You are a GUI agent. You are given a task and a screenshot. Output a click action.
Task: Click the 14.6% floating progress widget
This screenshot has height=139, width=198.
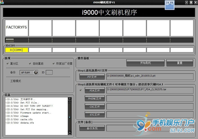pos(170,5)
